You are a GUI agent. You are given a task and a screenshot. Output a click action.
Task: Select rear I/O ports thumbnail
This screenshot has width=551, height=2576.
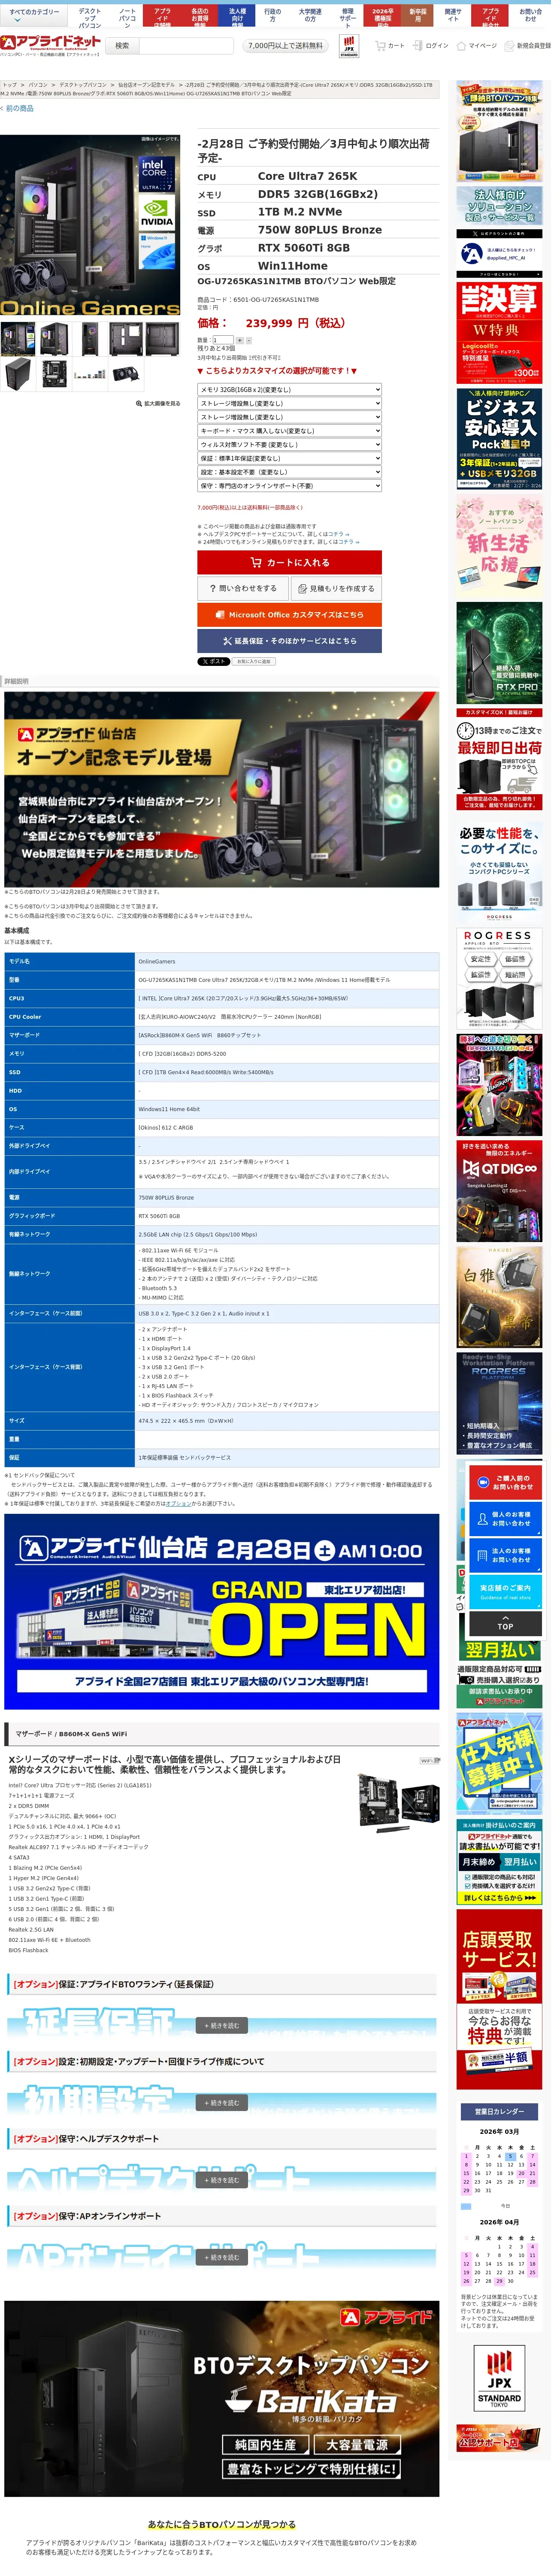point(90,374)
